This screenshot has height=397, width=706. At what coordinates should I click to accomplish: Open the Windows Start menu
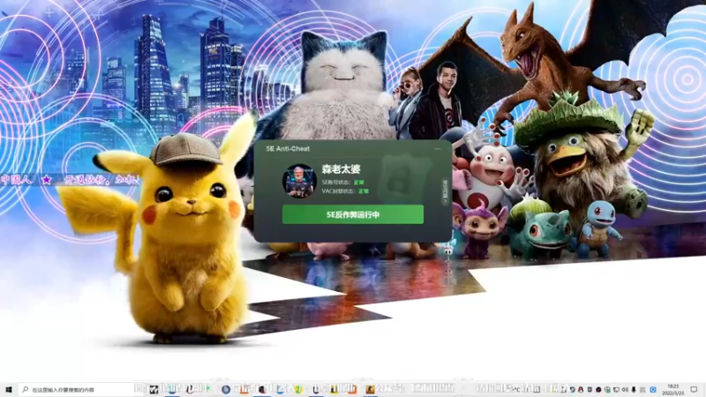pyautogui.click(x=8, y=389)
